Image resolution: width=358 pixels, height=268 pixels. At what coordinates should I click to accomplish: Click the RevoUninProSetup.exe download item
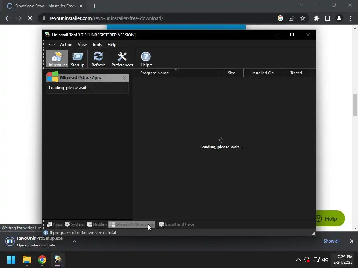36,241
